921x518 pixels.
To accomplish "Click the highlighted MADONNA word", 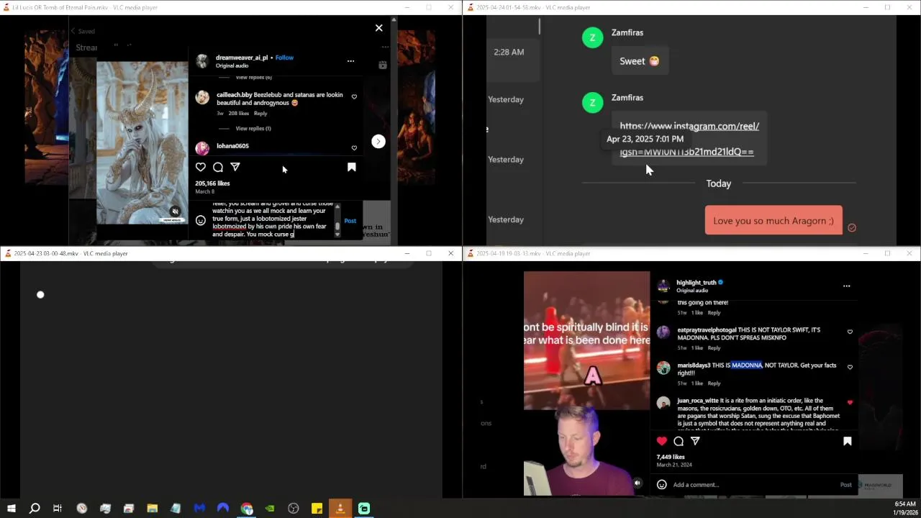I will tap(747, 365).
